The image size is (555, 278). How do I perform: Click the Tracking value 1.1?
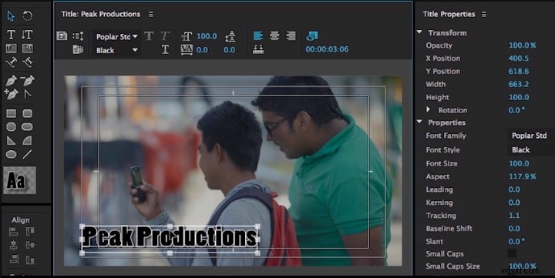click(514, 216)
